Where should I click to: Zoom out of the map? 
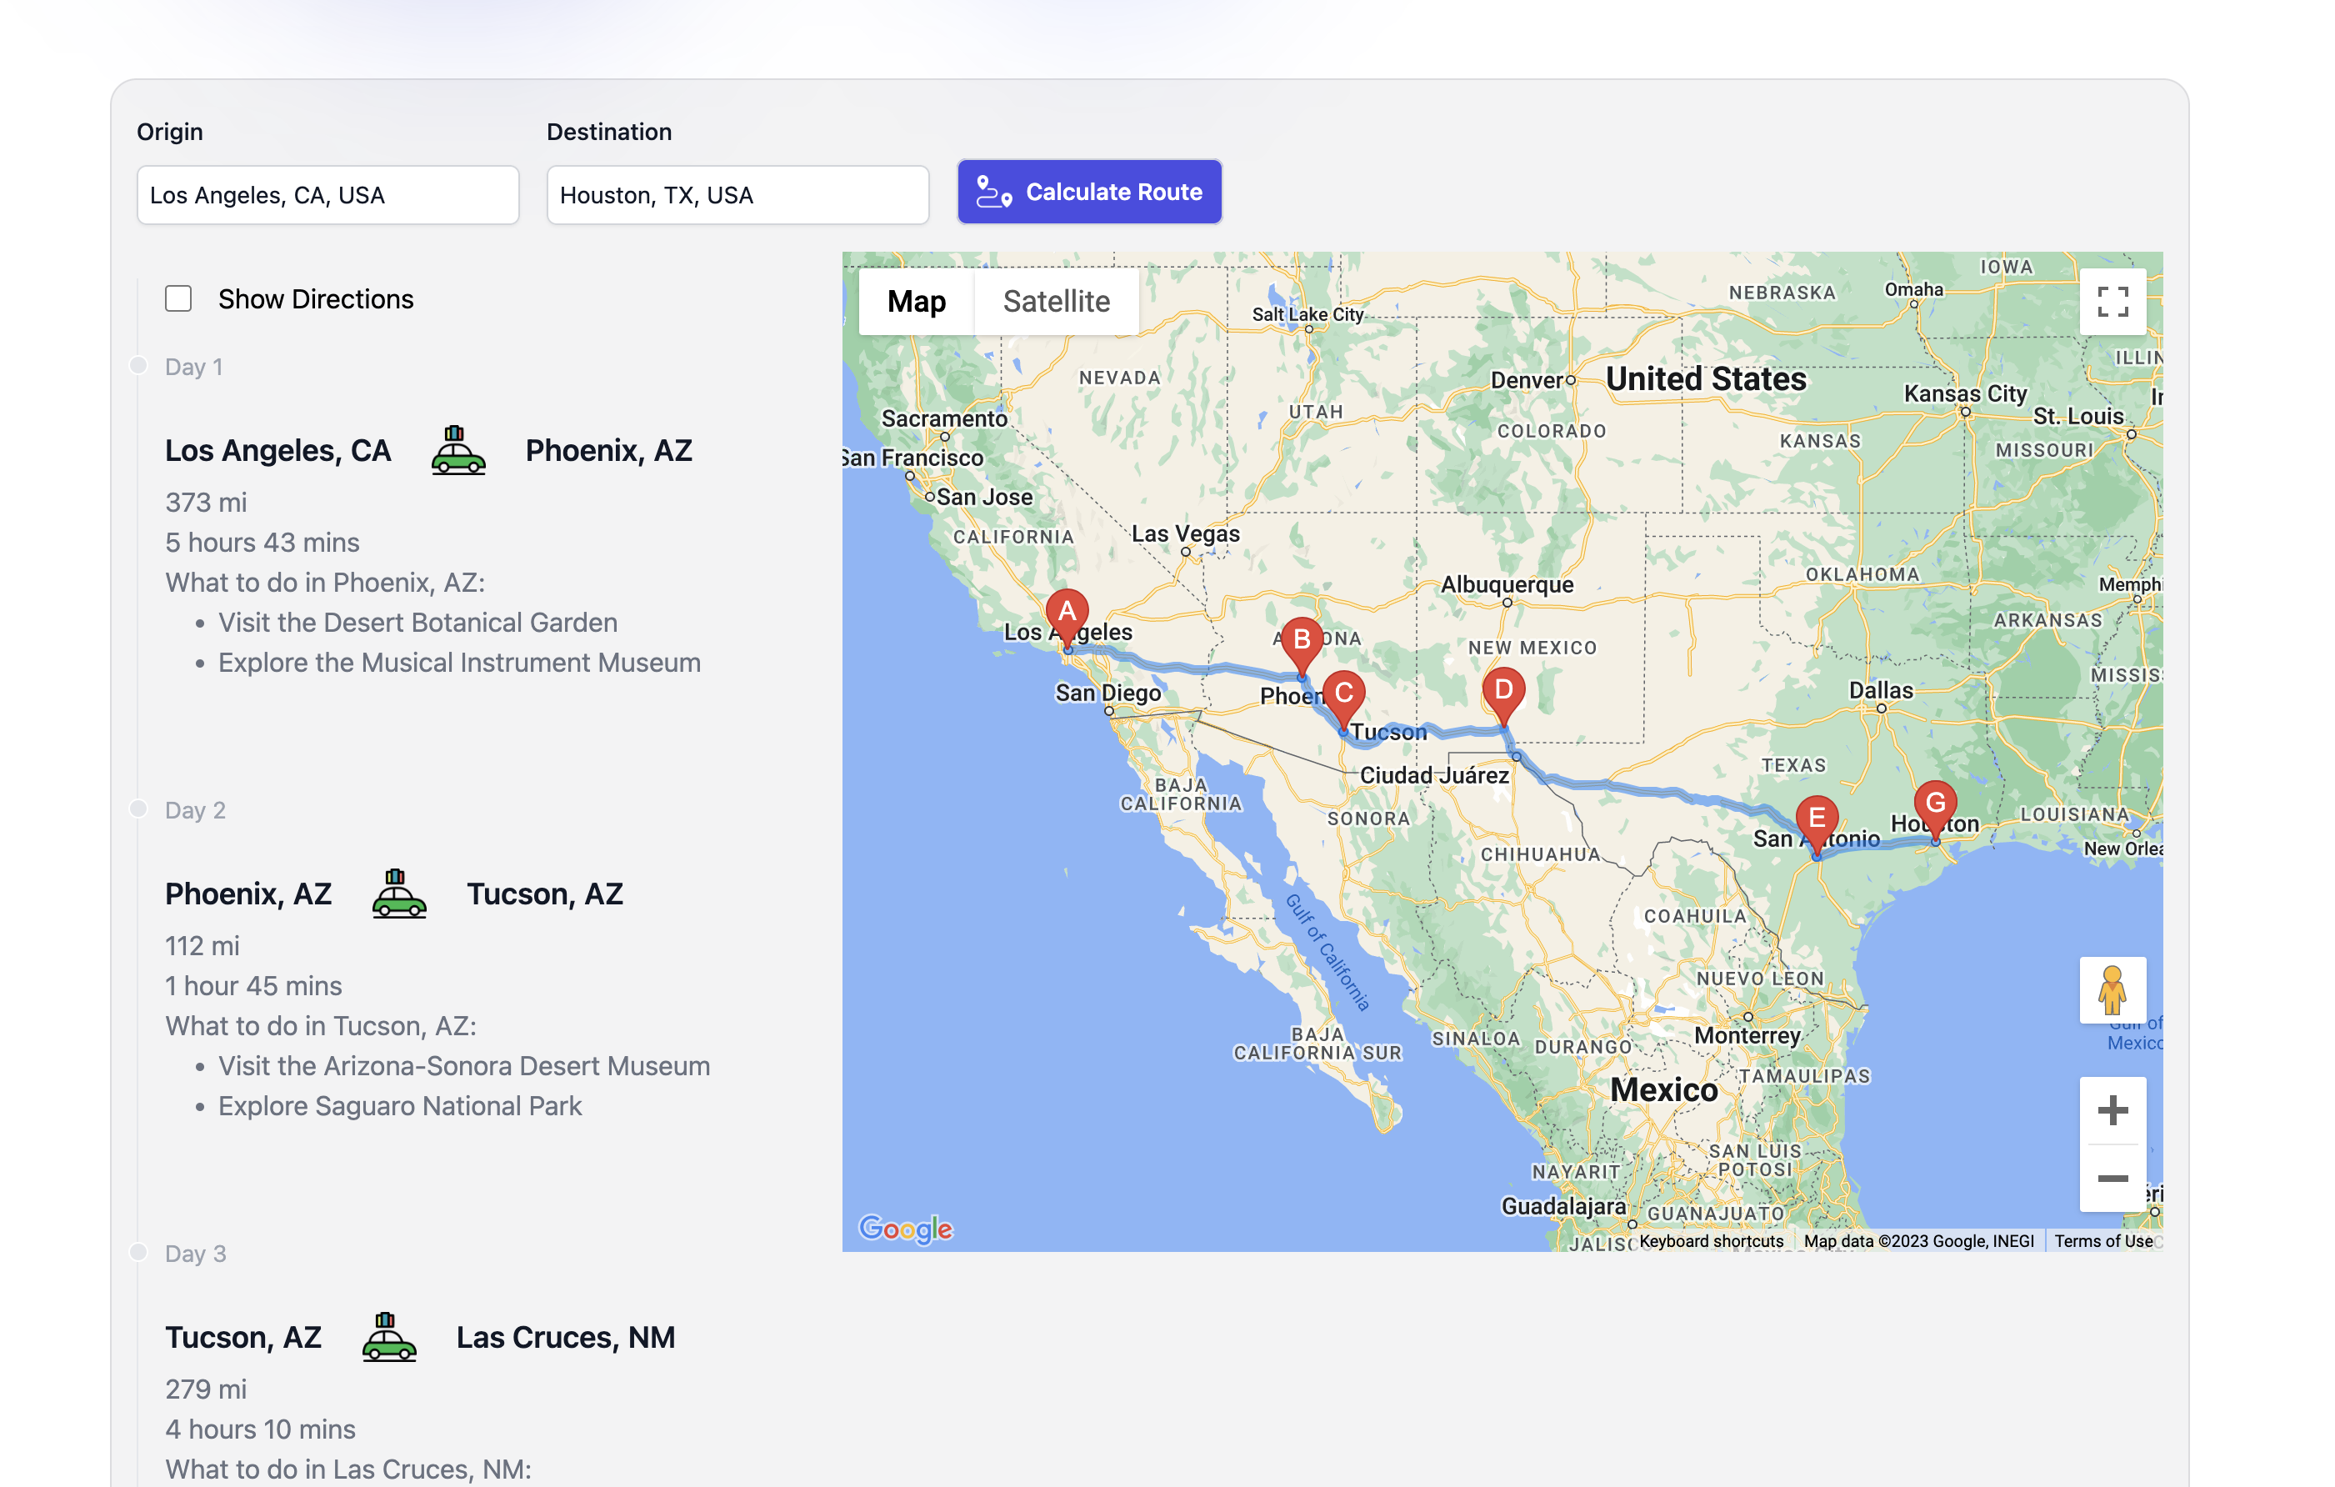pyautogui.click(x=2112, y=1179)
